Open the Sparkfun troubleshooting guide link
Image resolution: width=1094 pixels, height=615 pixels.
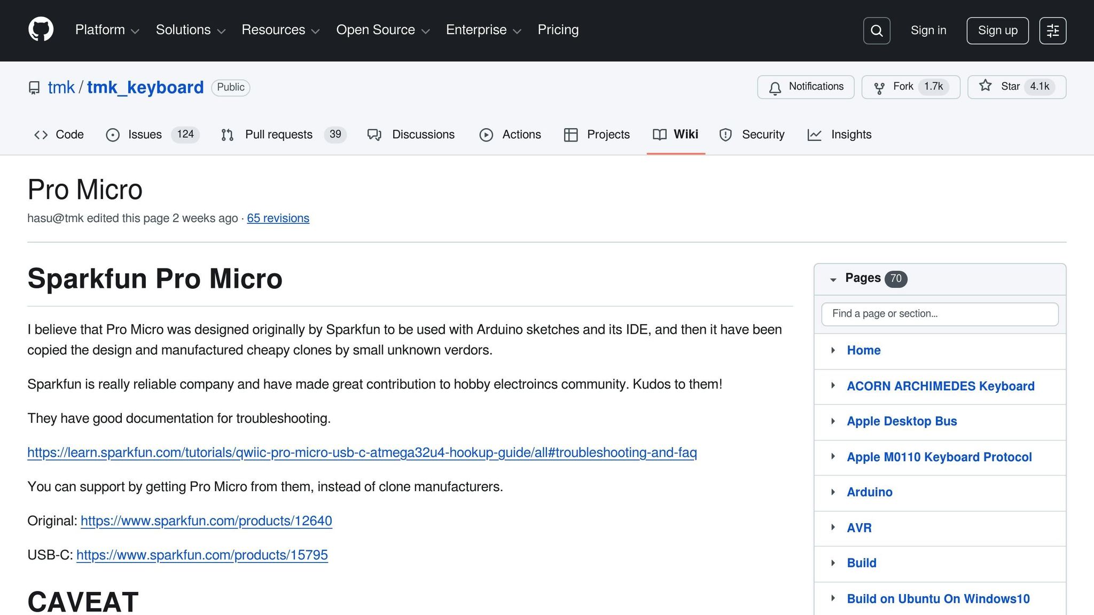[x=362, y=453]
